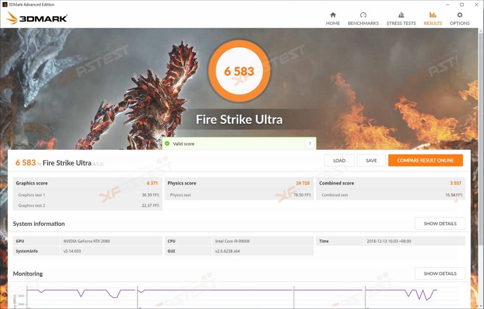Maximize the 3DMark window
The image size is (484, 309).
point(462,5)
